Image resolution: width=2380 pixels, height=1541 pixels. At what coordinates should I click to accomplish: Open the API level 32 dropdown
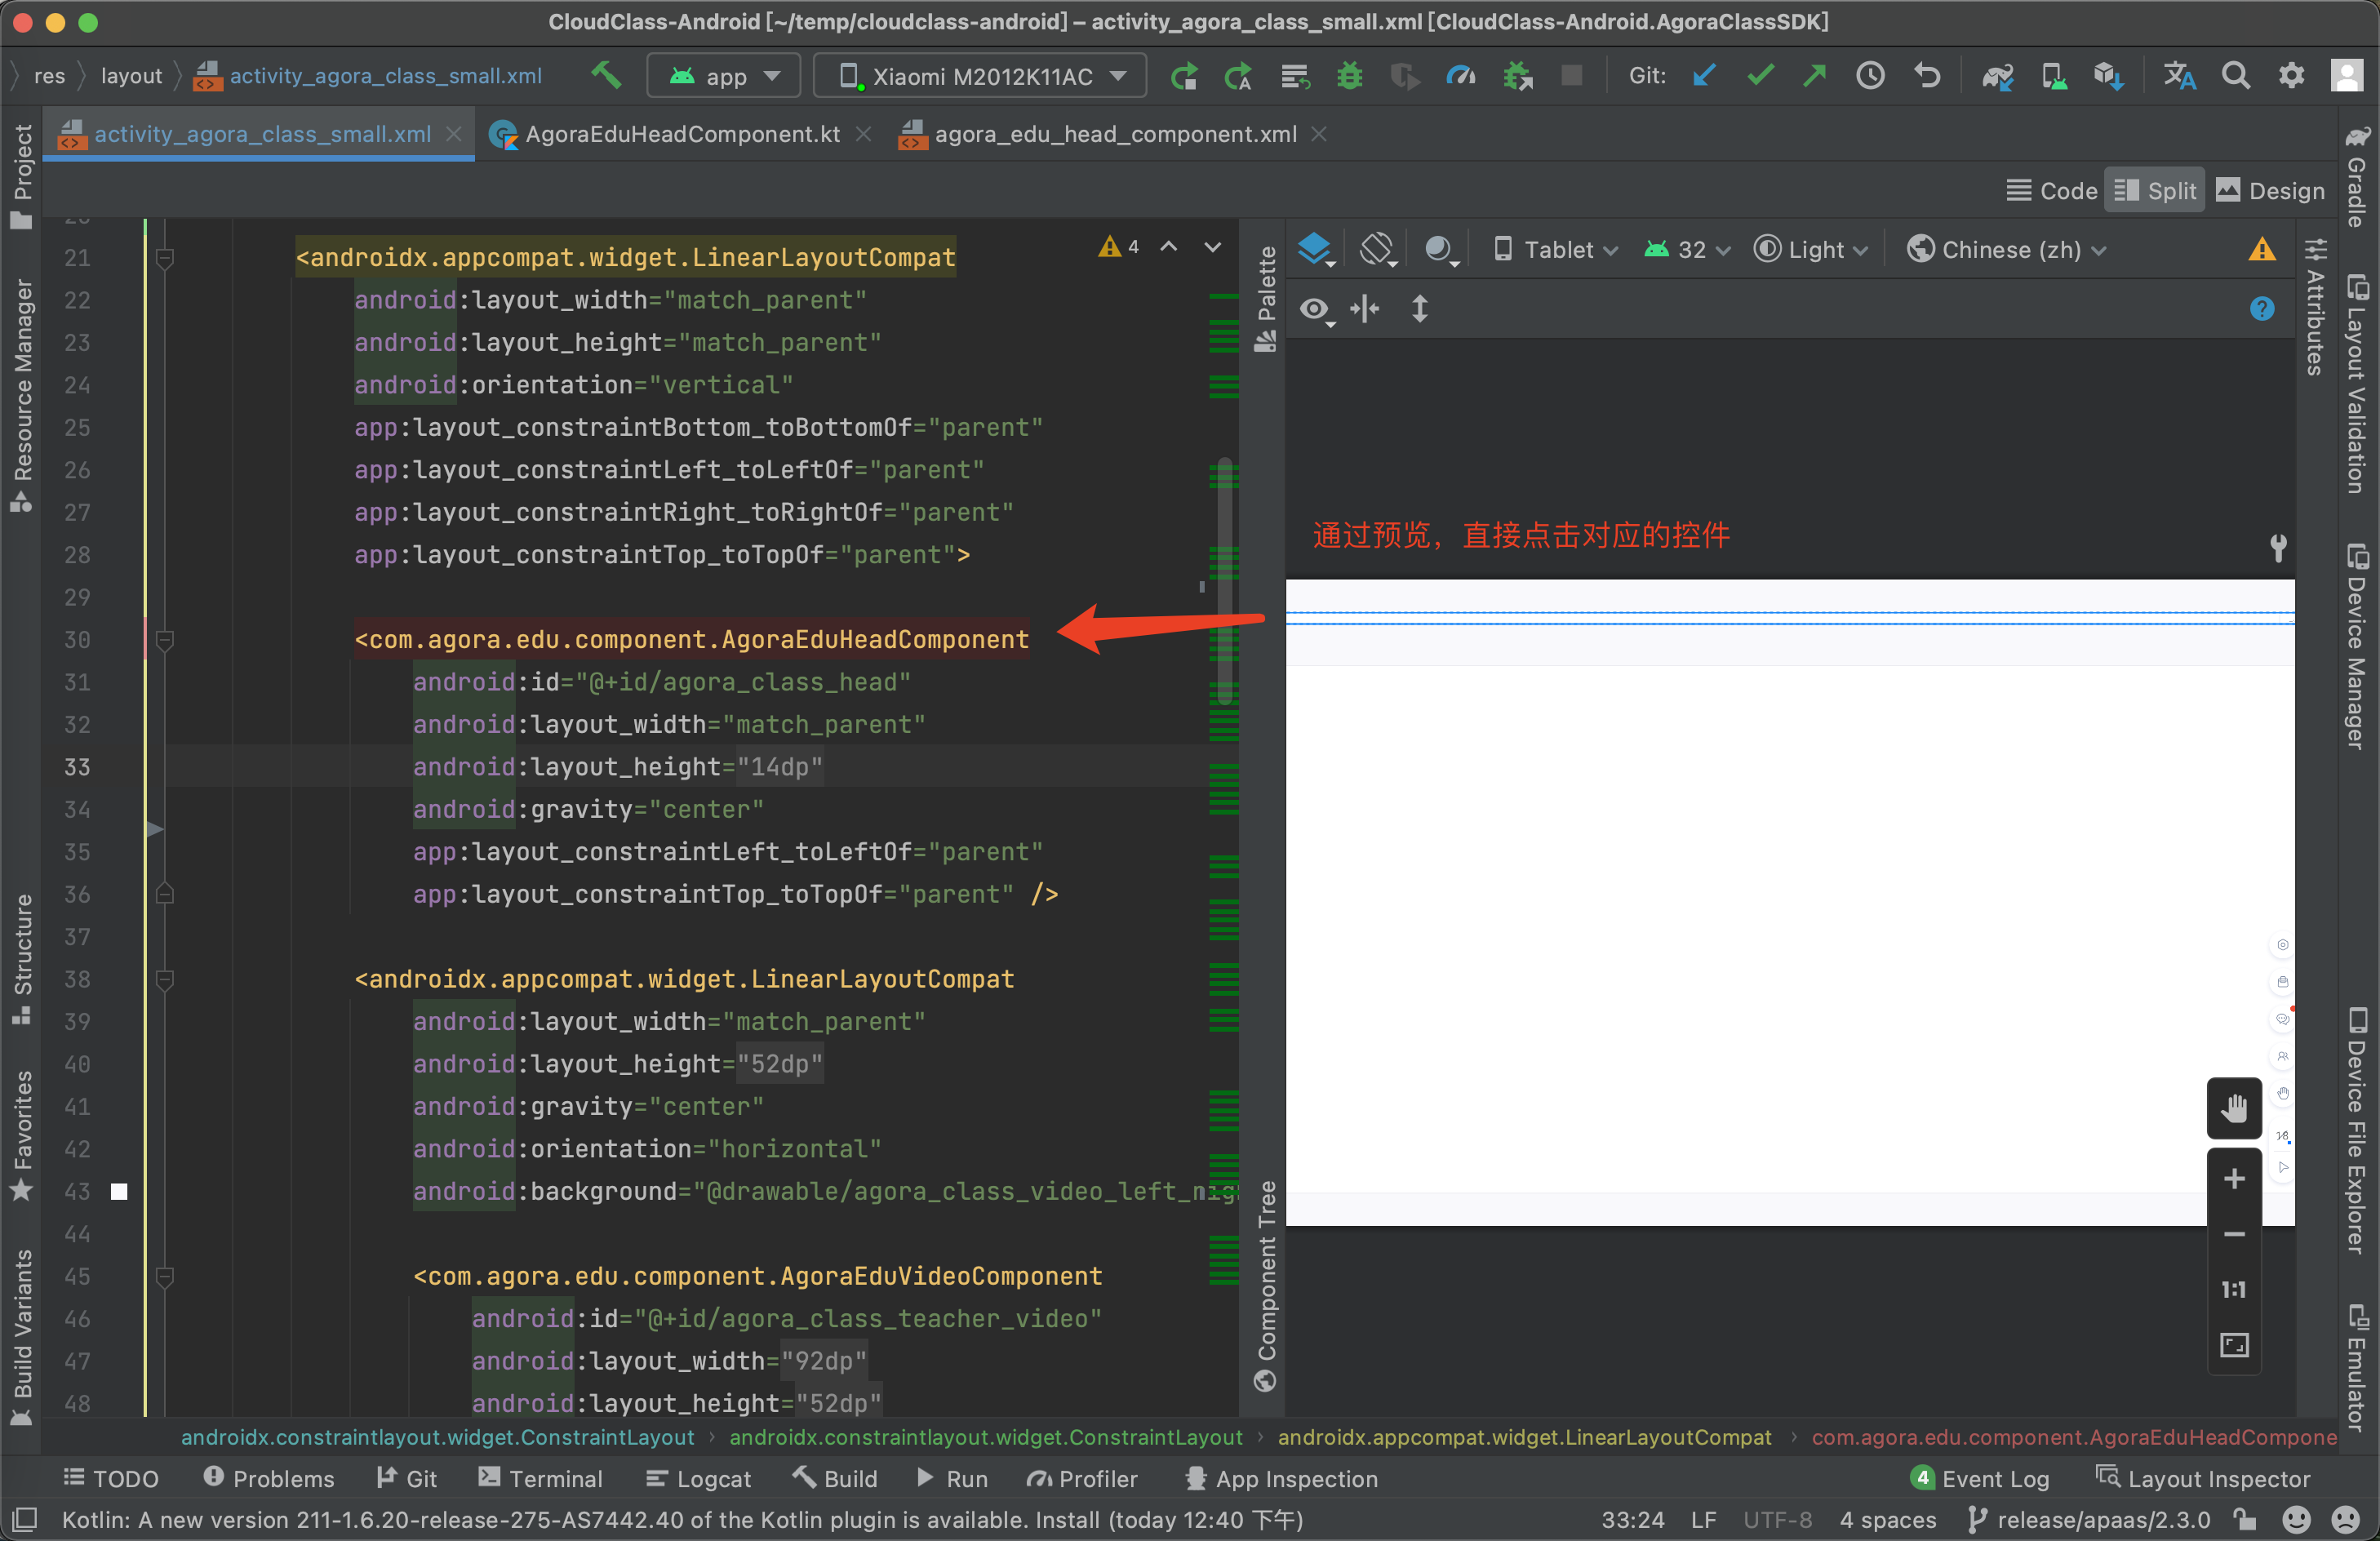(x=1686, y=249)
